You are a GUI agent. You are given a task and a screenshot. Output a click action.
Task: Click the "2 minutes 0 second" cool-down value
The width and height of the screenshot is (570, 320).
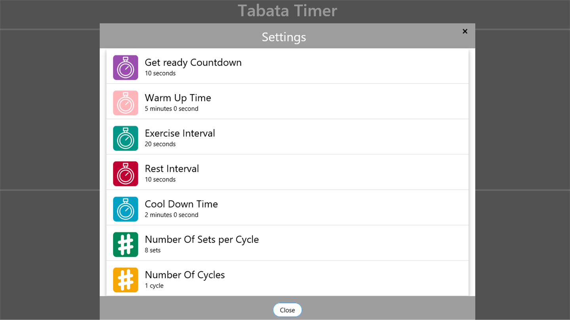(x=171, y=215)
